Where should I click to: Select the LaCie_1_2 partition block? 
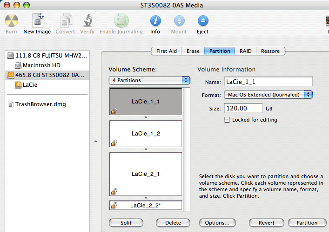point(146,134)
